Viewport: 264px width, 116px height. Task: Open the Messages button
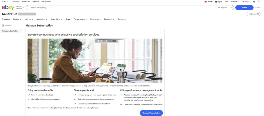coord(254,14)
